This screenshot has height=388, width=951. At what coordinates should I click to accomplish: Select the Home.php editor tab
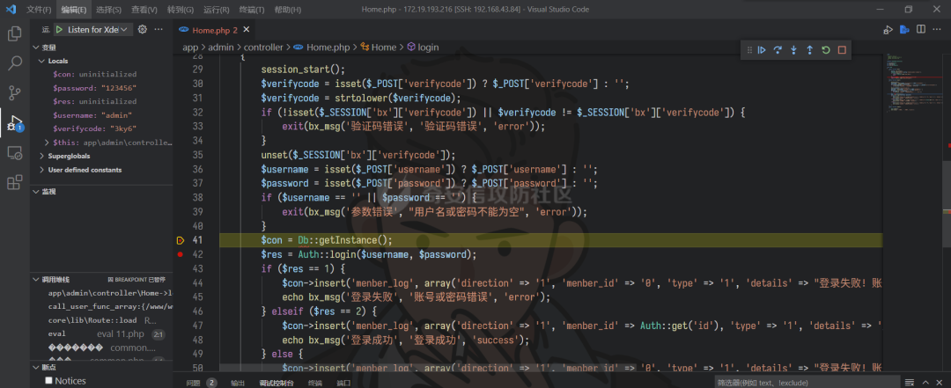click(x=216, y=30)
